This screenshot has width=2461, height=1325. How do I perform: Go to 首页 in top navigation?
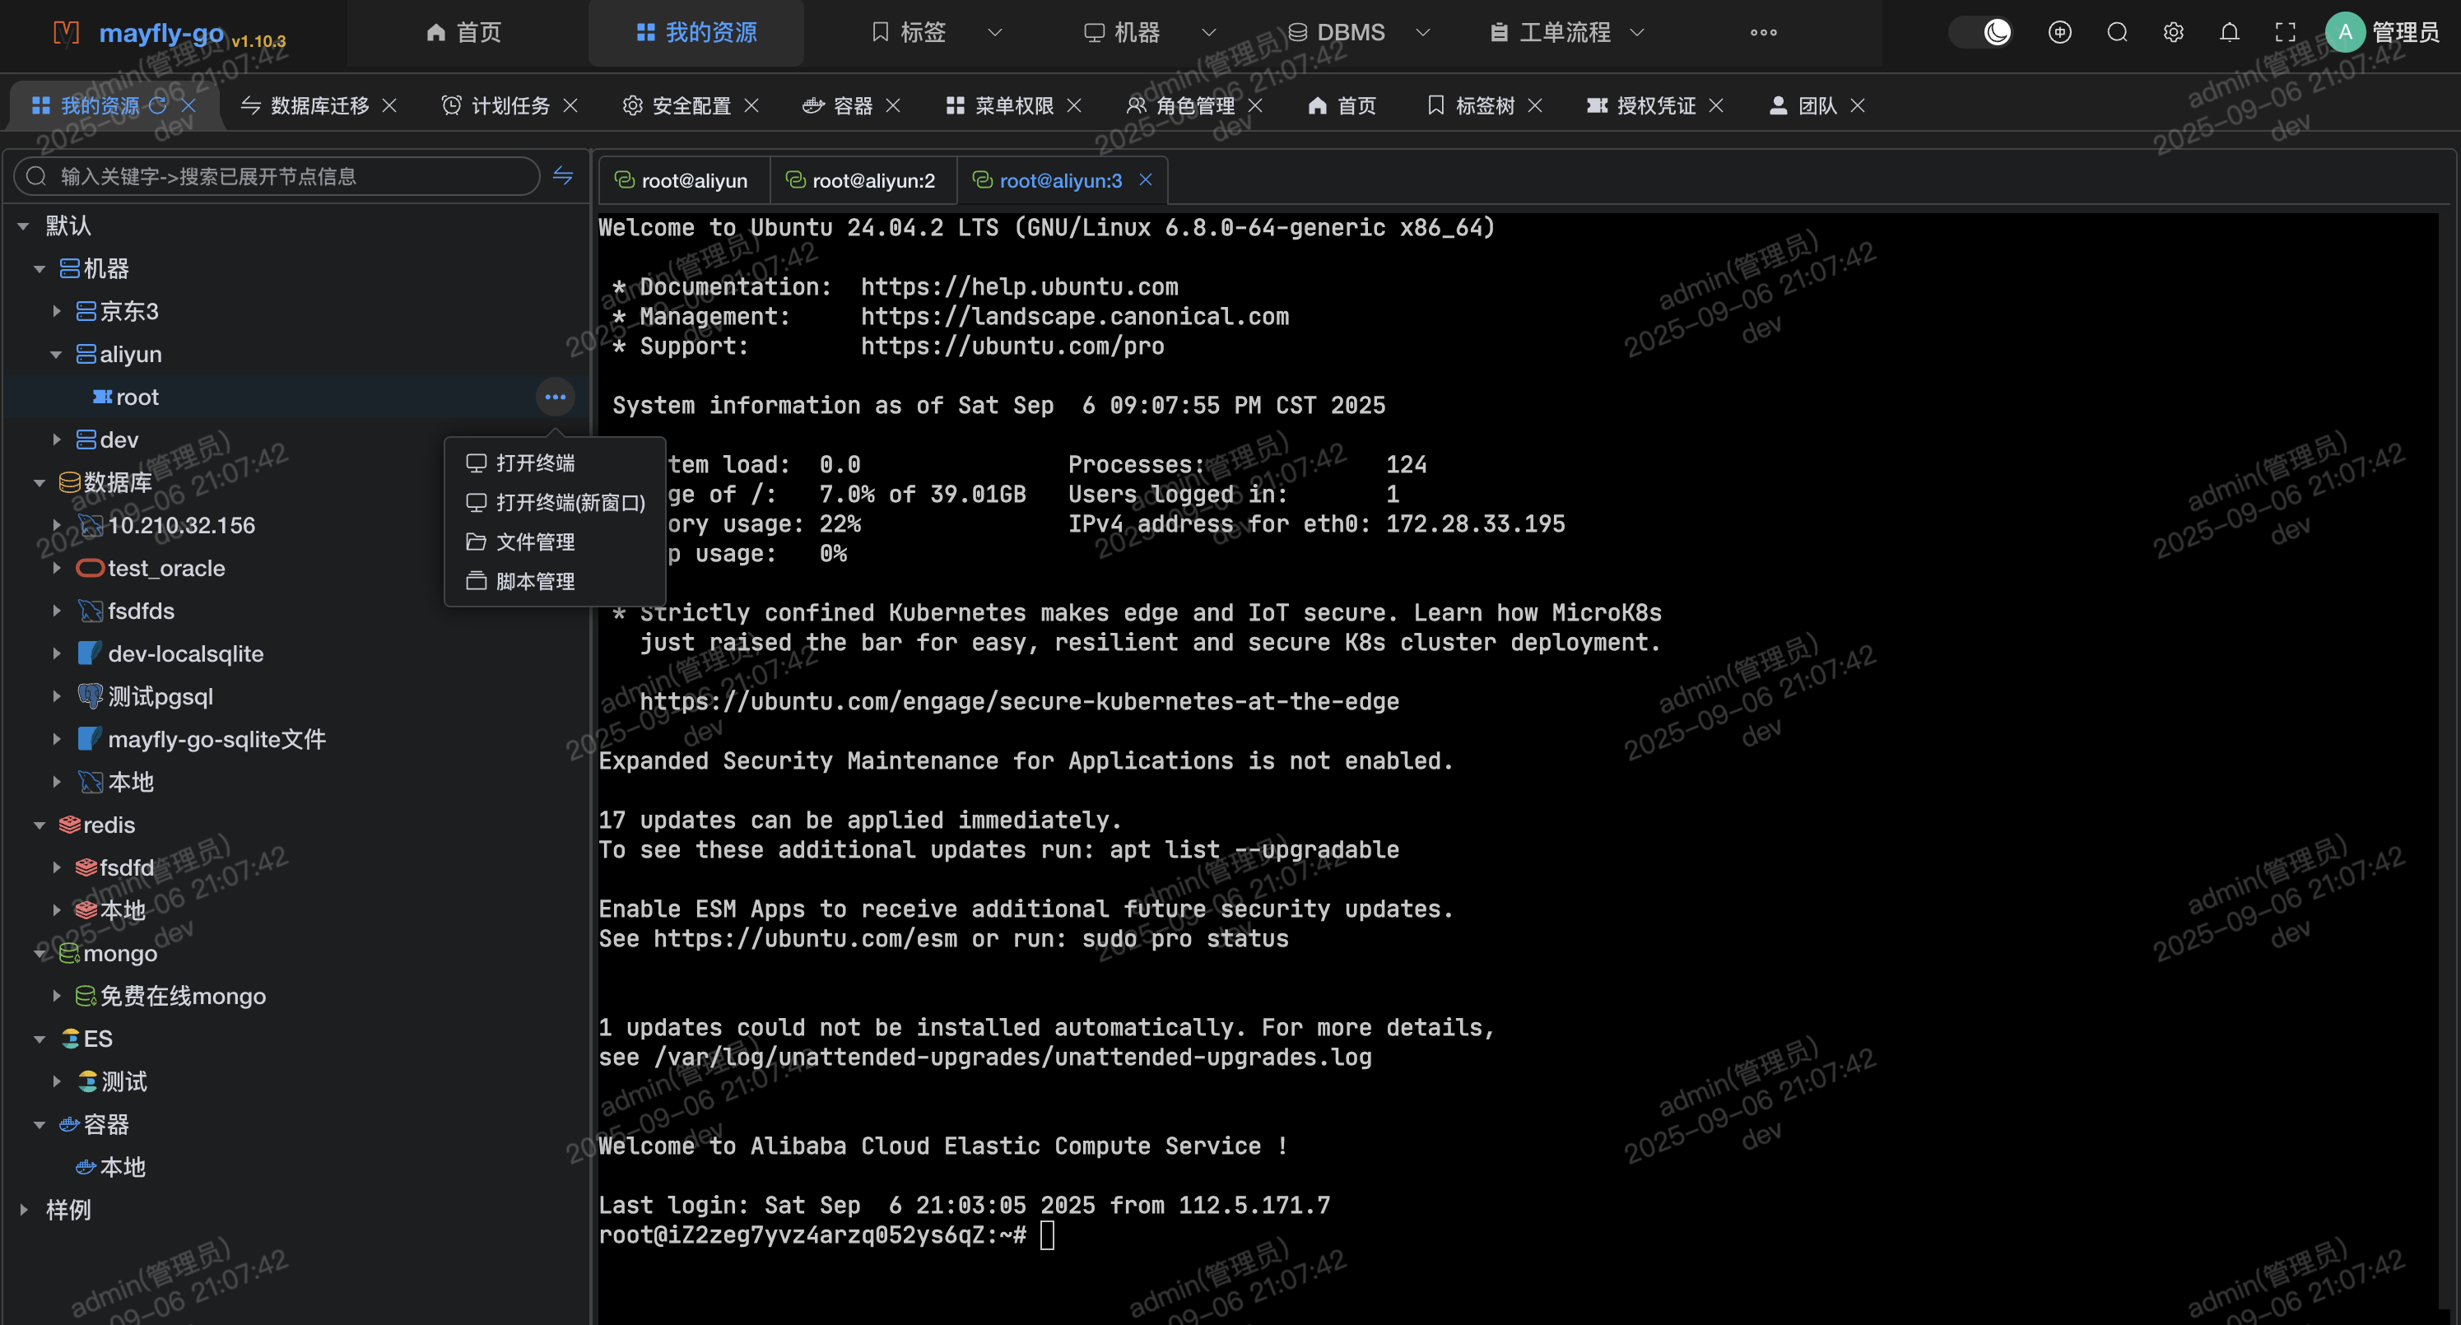(463, 32)
